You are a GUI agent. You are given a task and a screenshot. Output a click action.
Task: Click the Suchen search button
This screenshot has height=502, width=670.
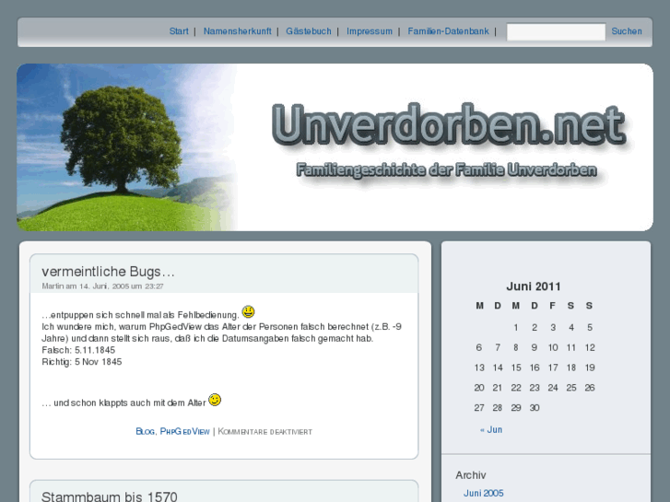point(627,31)
